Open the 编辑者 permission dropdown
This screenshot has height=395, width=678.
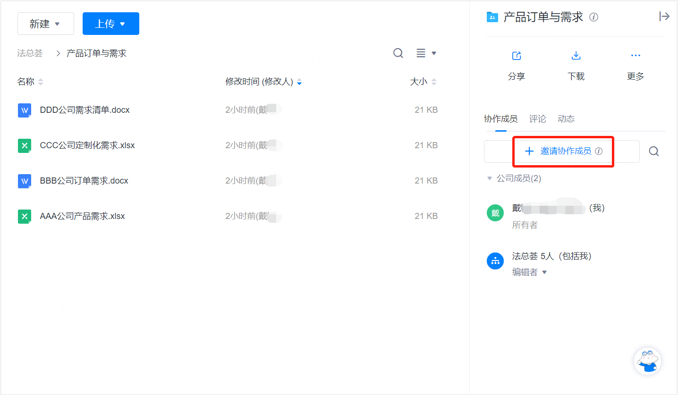(529, 272)
